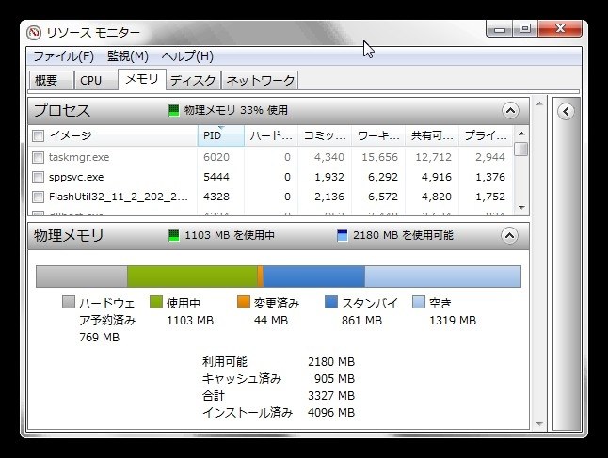Toggle the select-all checkbox beside イメージ header
The height and width of the screenshot is (458, 608).
click(38, 136)
